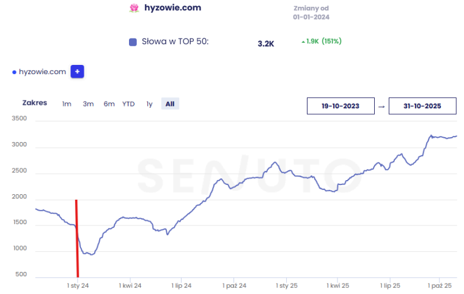The image size is (464, 294).
Task: Click the 1 sty 25 axis label
Action: (x=287, y=285)
